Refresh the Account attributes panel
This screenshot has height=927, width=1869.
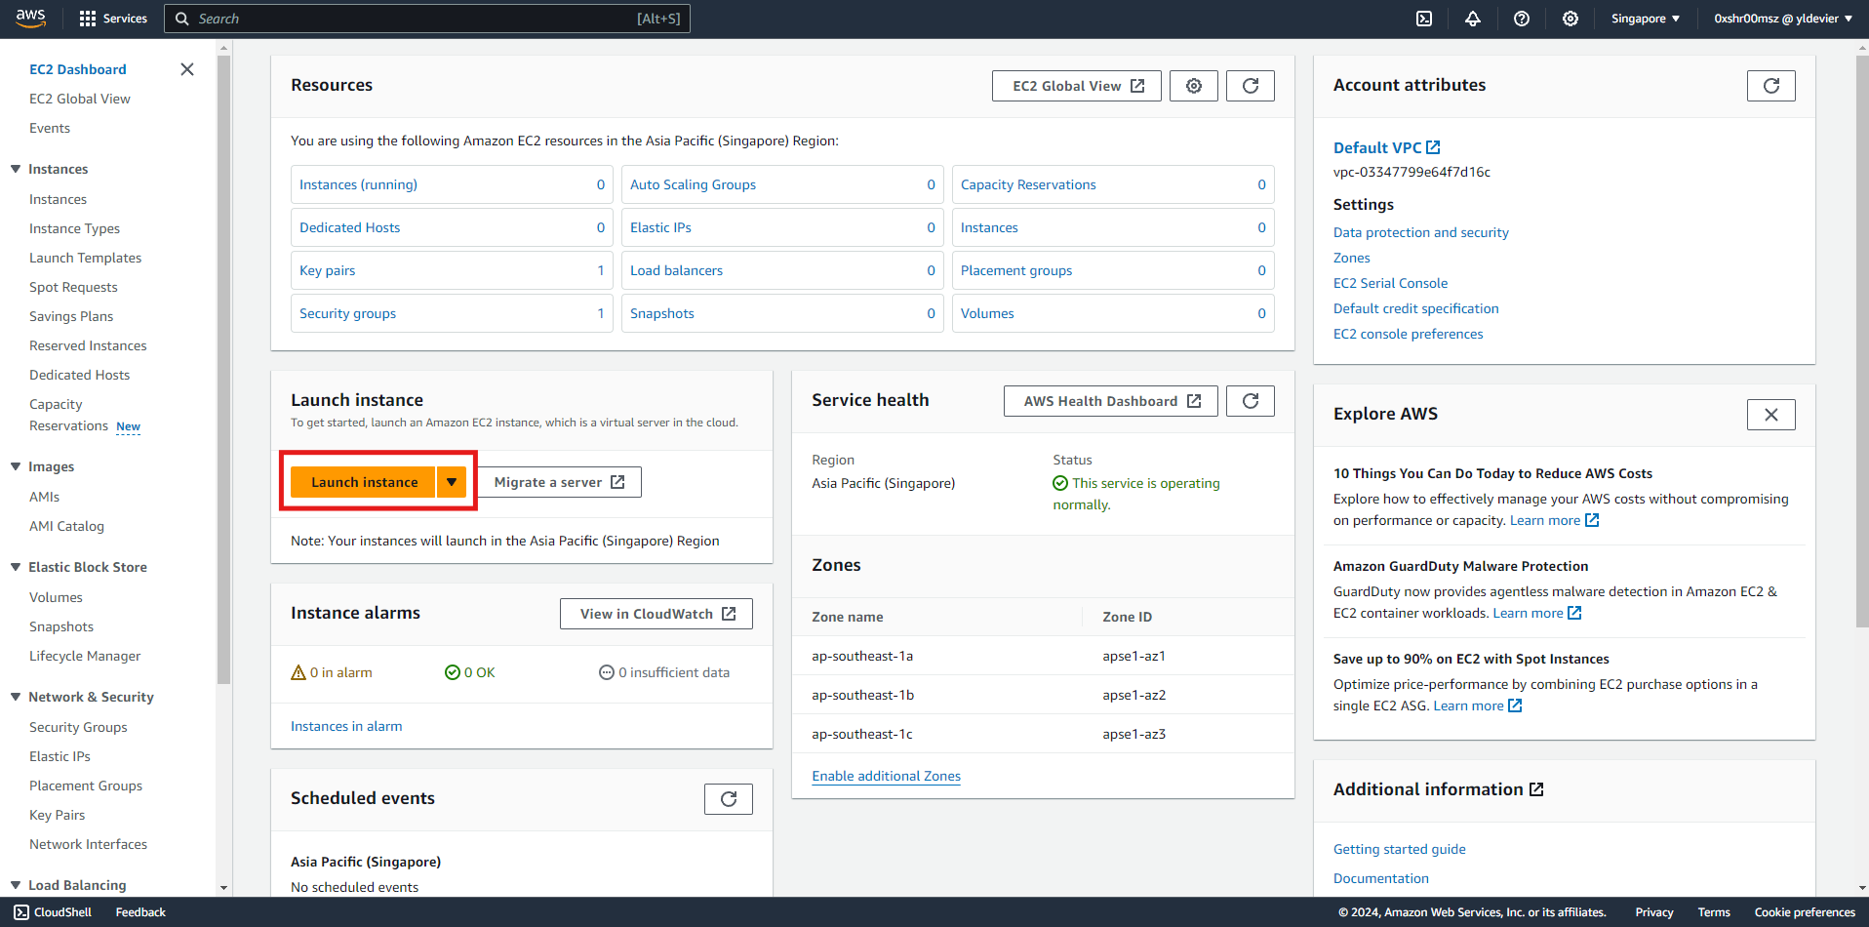(1771, 86)
